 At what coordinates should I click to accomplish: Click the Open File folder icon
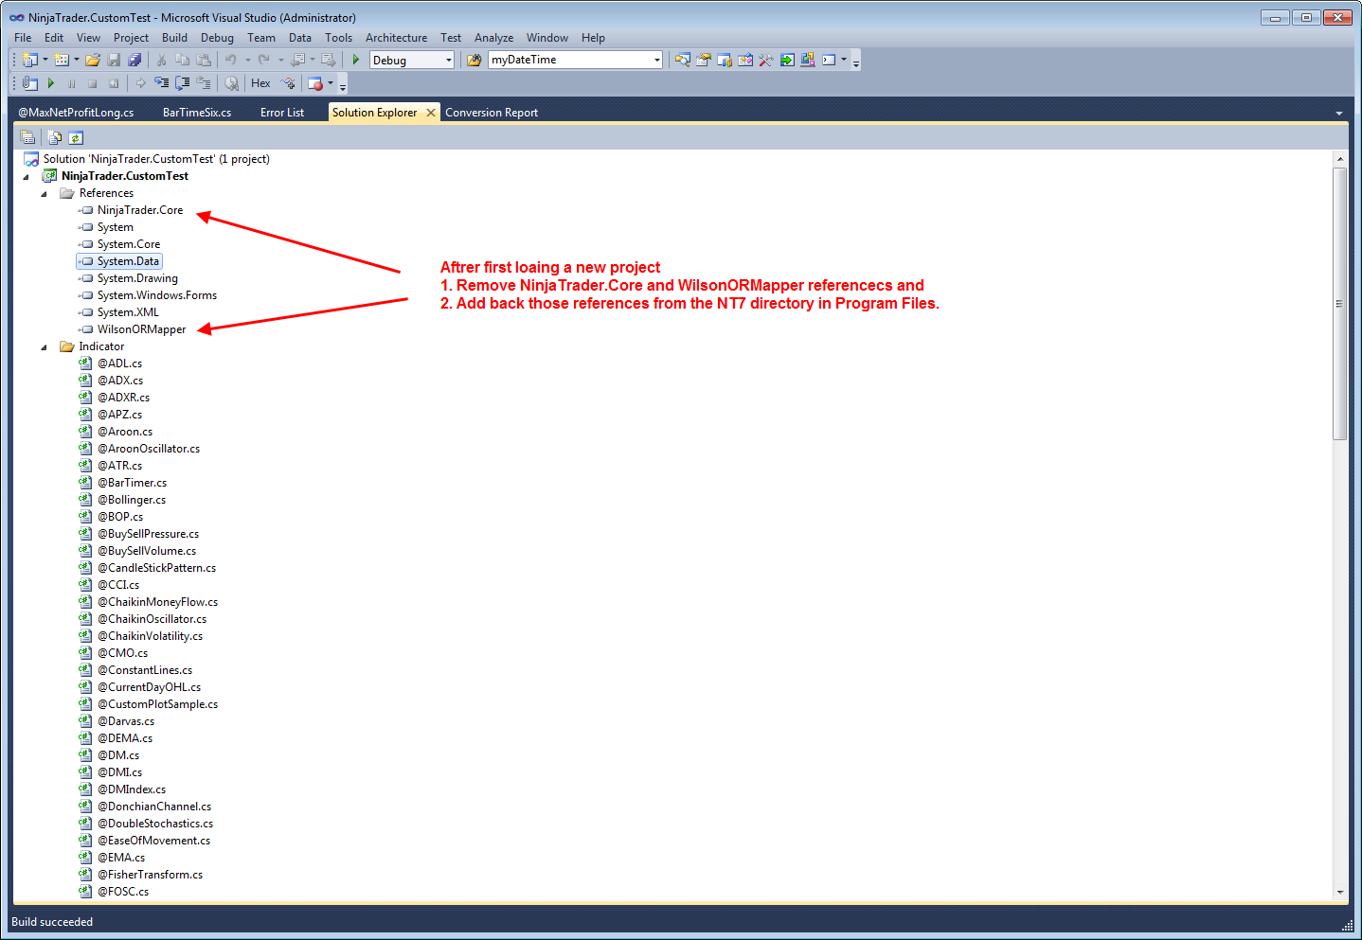click(93, 60)
